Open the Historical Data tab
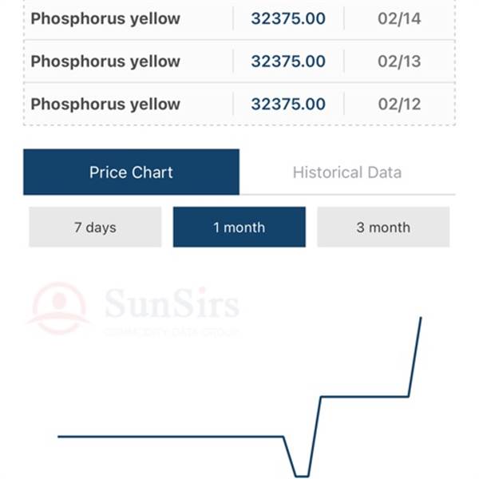The image size is (479, 479). pos(347,172)
